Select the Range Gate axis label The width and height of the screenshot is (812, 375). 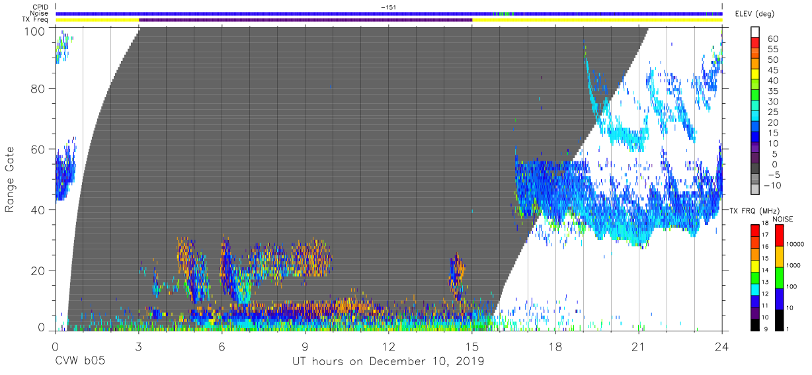pos(10,179)
